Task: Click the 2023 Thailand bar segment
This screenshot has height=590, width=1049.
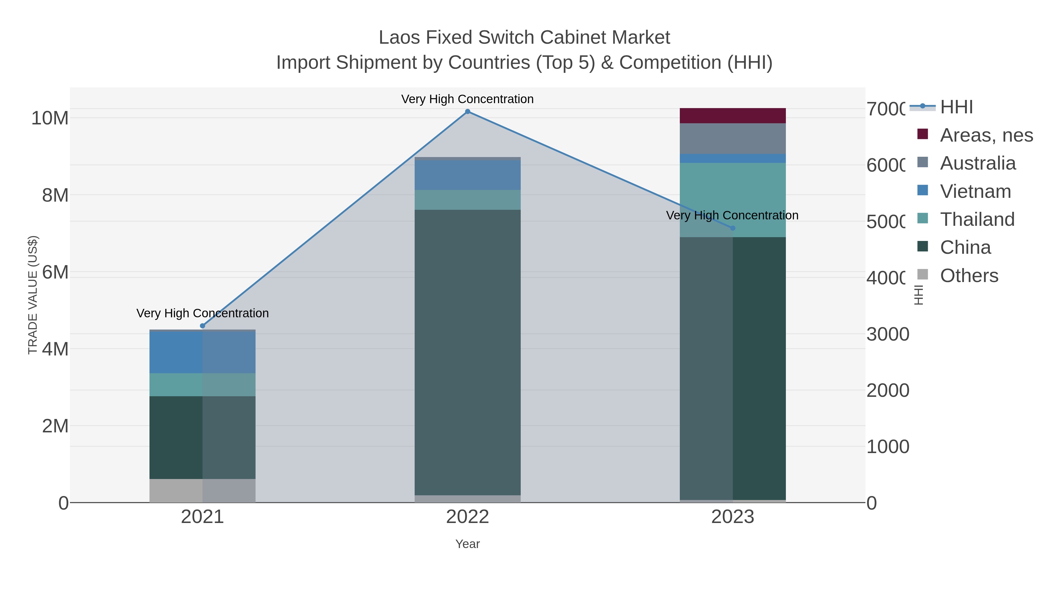Action: [x=733, y=200]
